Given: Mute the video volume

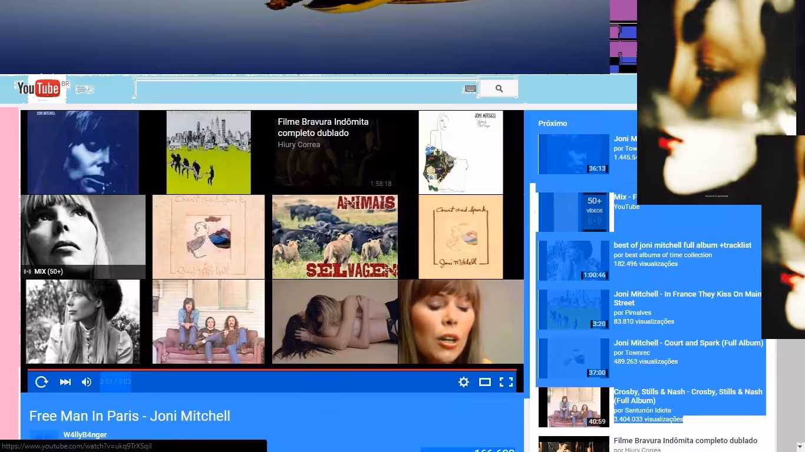Looking at the screenshot, I should 87,382.
